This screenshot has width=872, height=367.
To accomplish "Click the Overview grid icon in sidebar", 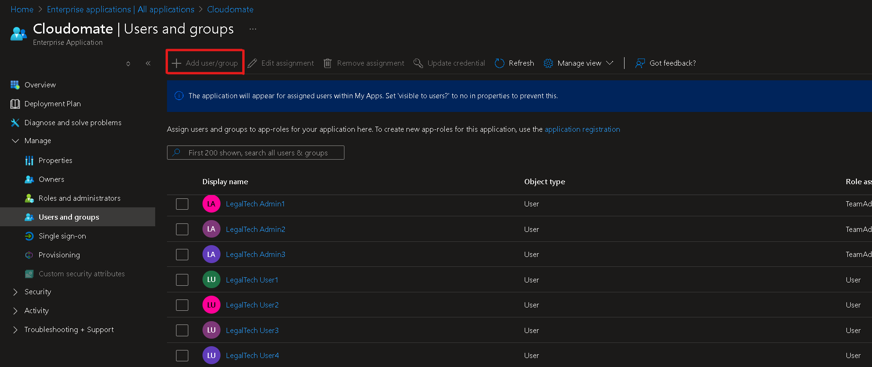I will [x=15, y=85].
